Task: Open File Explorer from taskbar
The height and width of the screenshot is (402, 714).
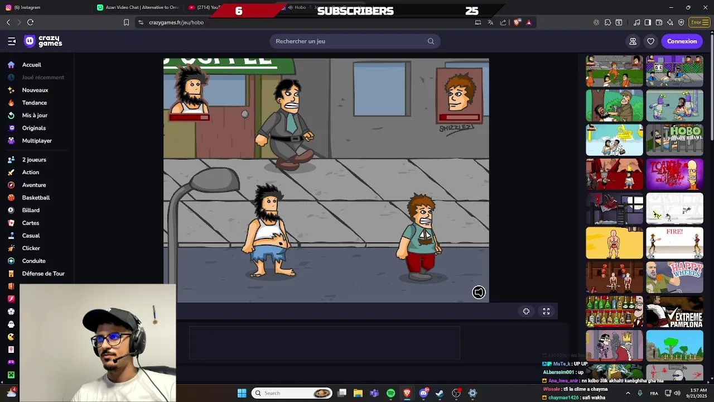Action: coord(358,393)
